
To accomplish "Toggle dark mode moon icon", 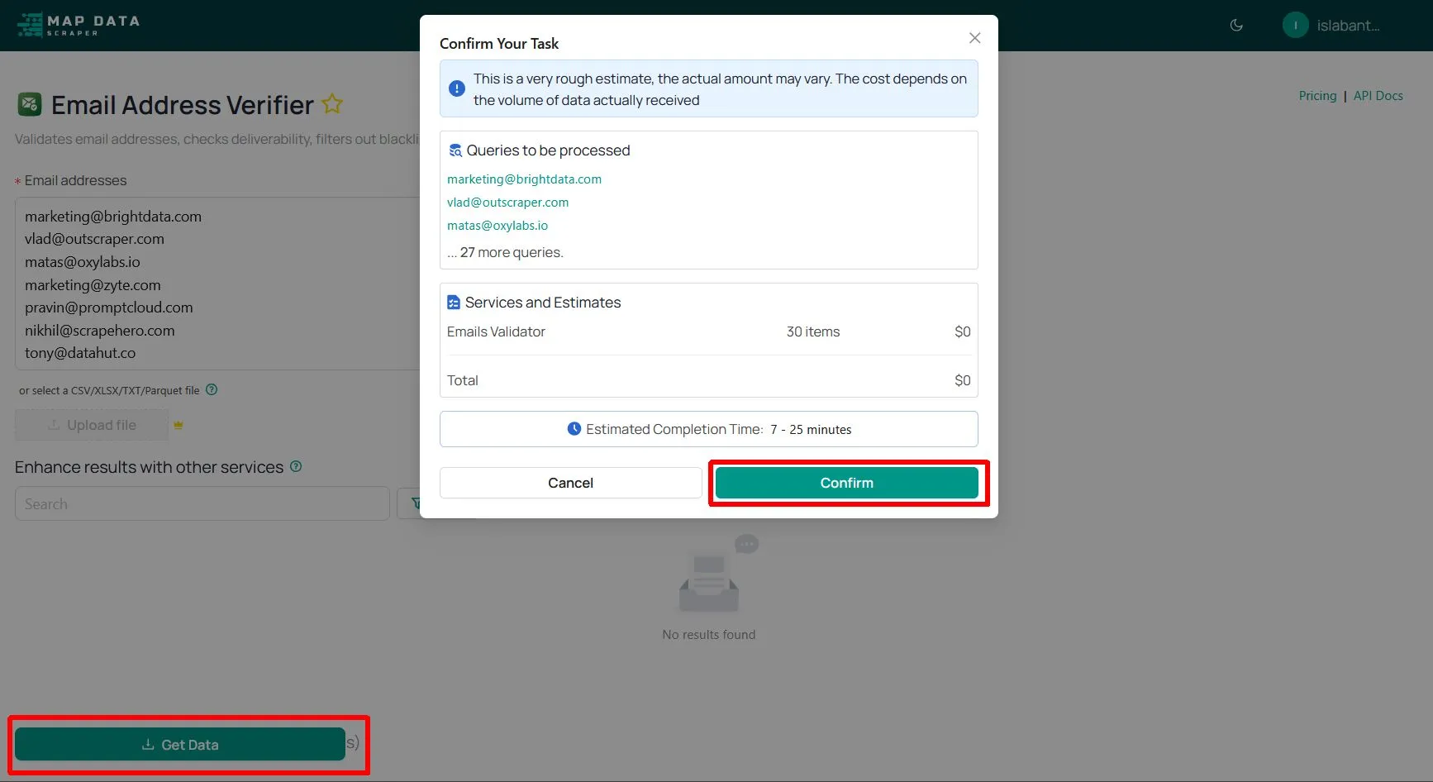I will pos(1236,26).
